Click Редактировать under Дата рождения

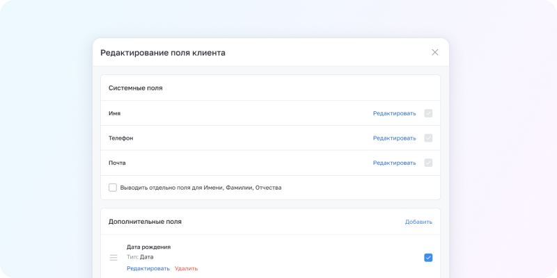click(148, 268)
